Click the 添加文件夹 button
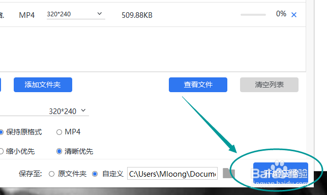Viewport: 327px width, 195px height. click(43, 85)
